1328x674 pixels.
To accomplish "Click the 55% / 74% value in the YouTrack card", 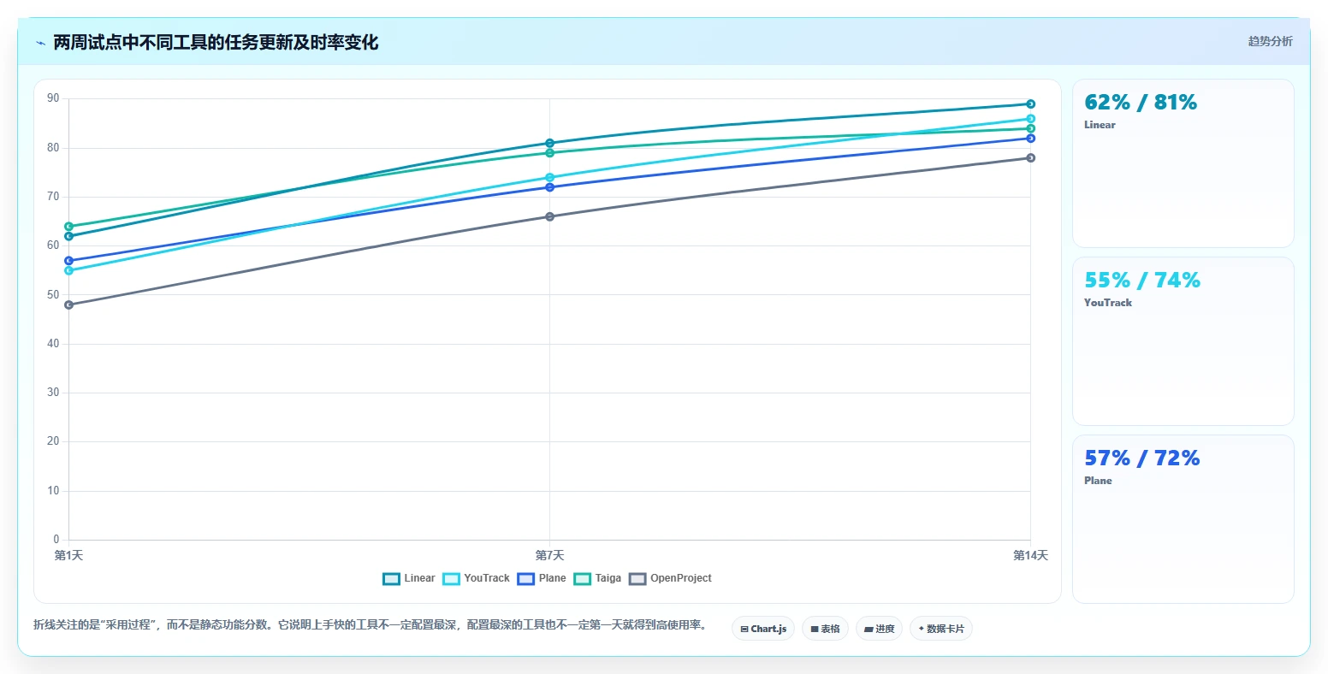I will pyautogui.click(x=1142, y=281).
